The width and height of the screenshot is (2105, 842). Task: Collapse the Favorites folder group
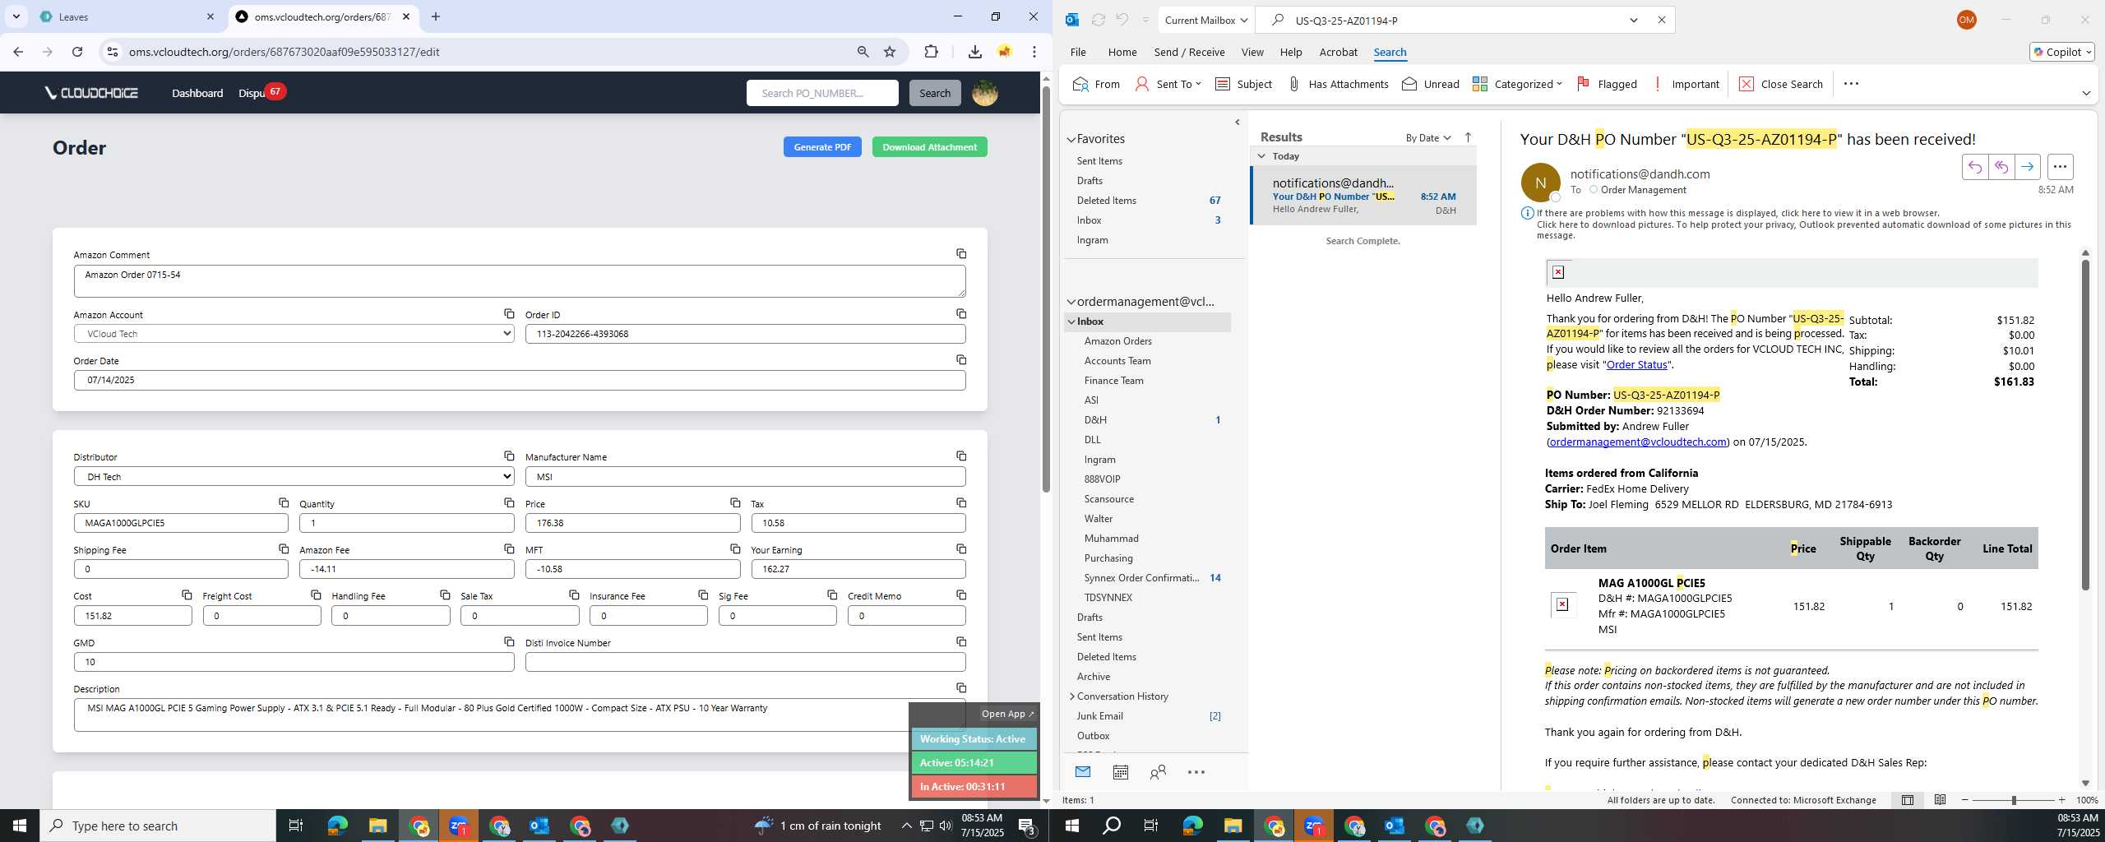pos(1071,140)
